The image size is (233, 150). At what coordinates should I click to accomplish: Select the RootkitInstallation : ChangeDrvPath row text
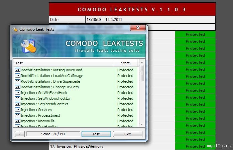click(x=50, y=87)
